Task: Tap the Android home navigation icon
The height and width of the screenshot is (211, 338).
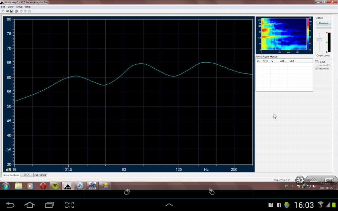Action: point(30,205)
